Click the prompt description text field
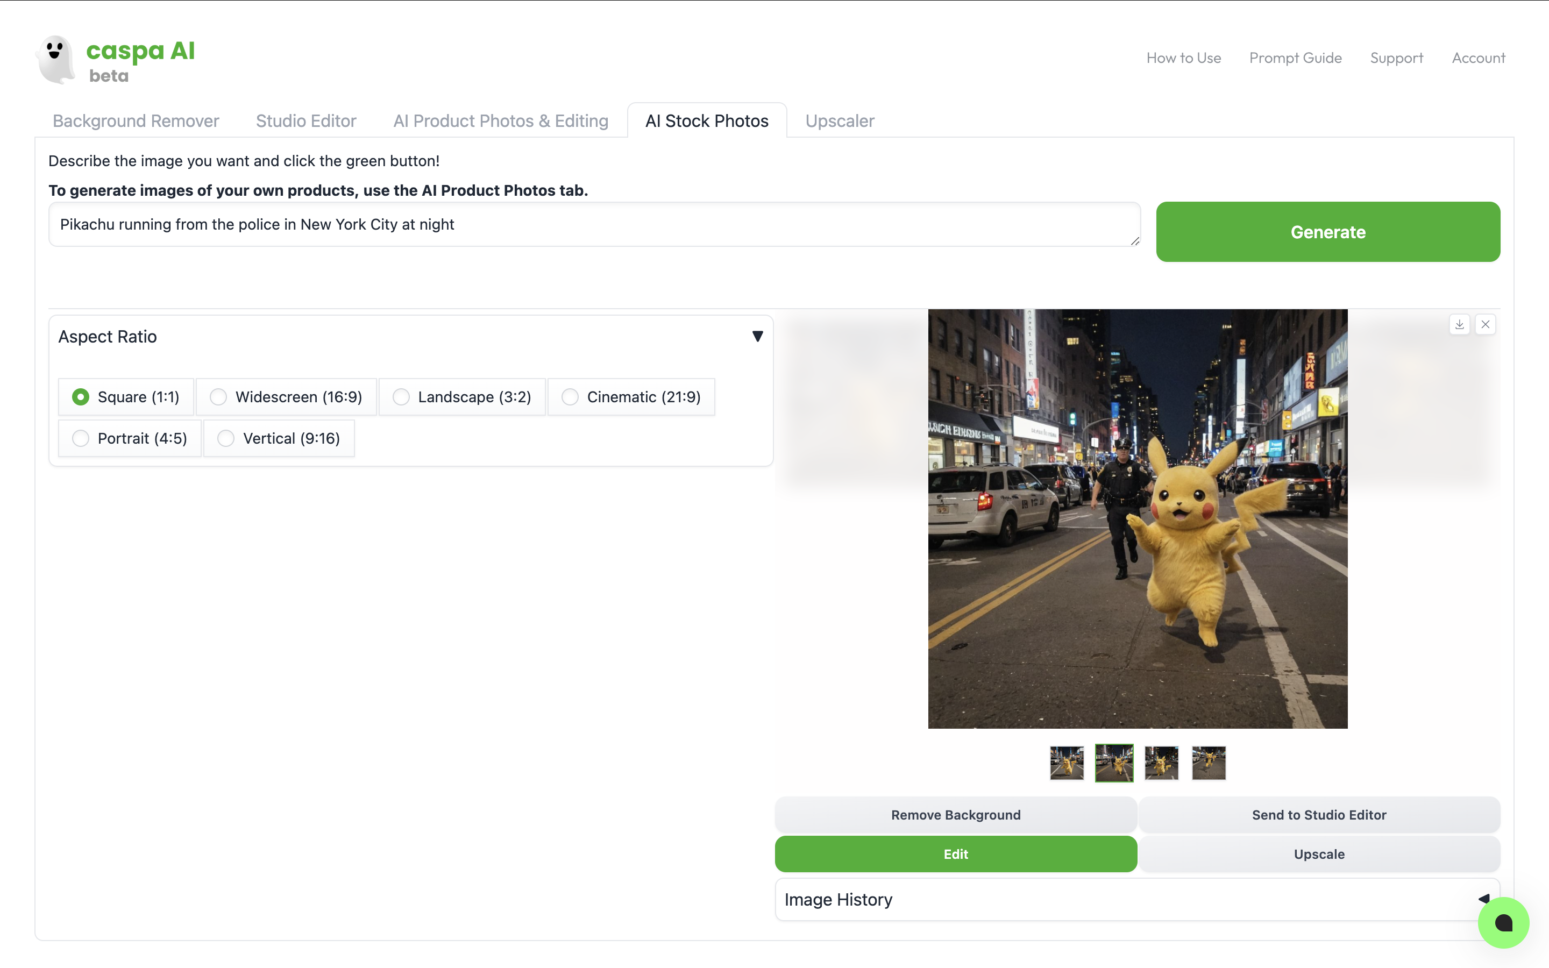 click(x=593, y=225)
